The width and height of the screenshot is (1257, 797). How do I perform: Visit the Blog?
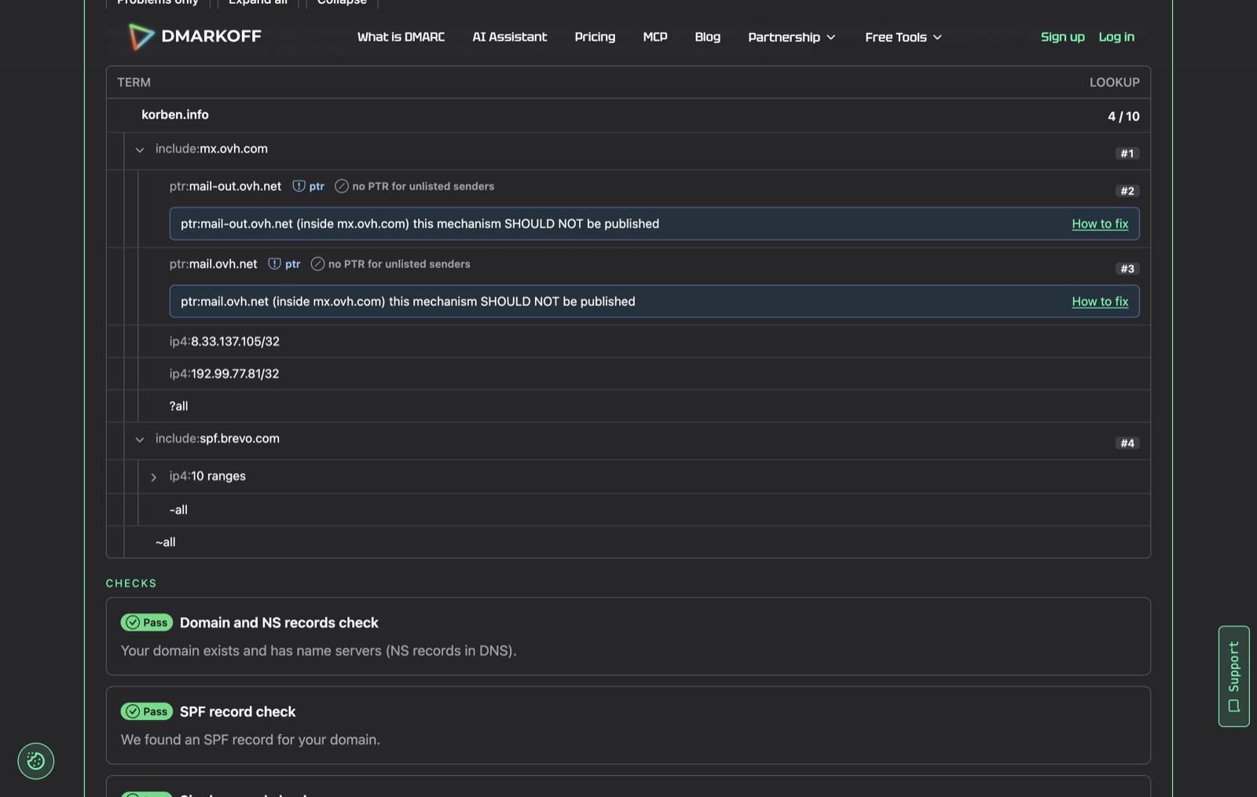click(708, 37)
